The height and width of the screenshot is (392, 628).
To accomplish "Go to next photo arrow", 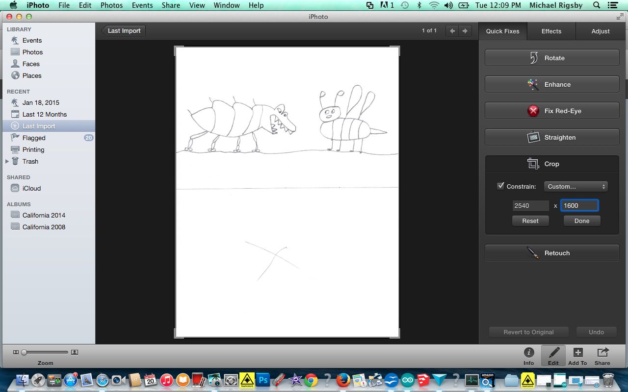I will [x=466, y=30].
